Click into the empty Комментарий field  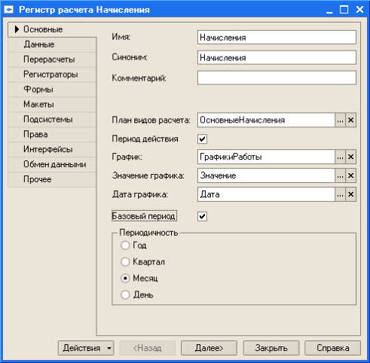tap(277, 78)
